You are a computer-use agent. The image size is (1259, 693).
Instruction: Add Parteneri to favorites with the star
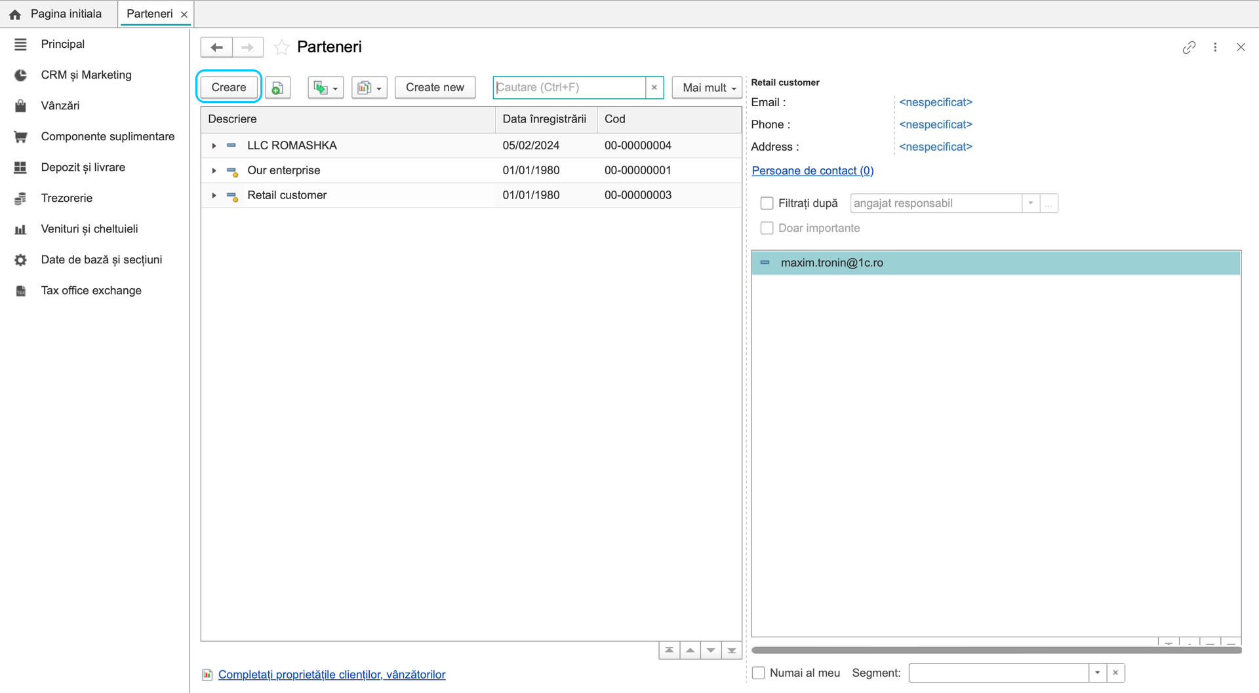[281, 47]
